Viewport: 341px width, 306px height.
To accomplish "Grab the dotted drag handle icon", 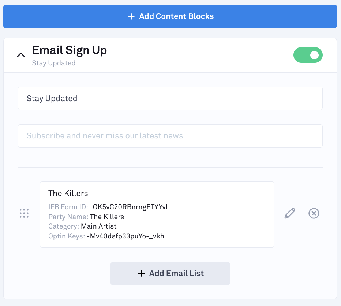I will 24,213.
